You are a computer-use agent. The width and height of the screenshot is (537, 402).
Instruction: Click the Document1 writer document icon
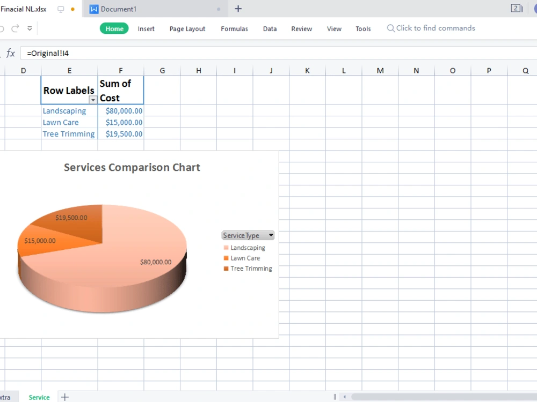[94, 9]
